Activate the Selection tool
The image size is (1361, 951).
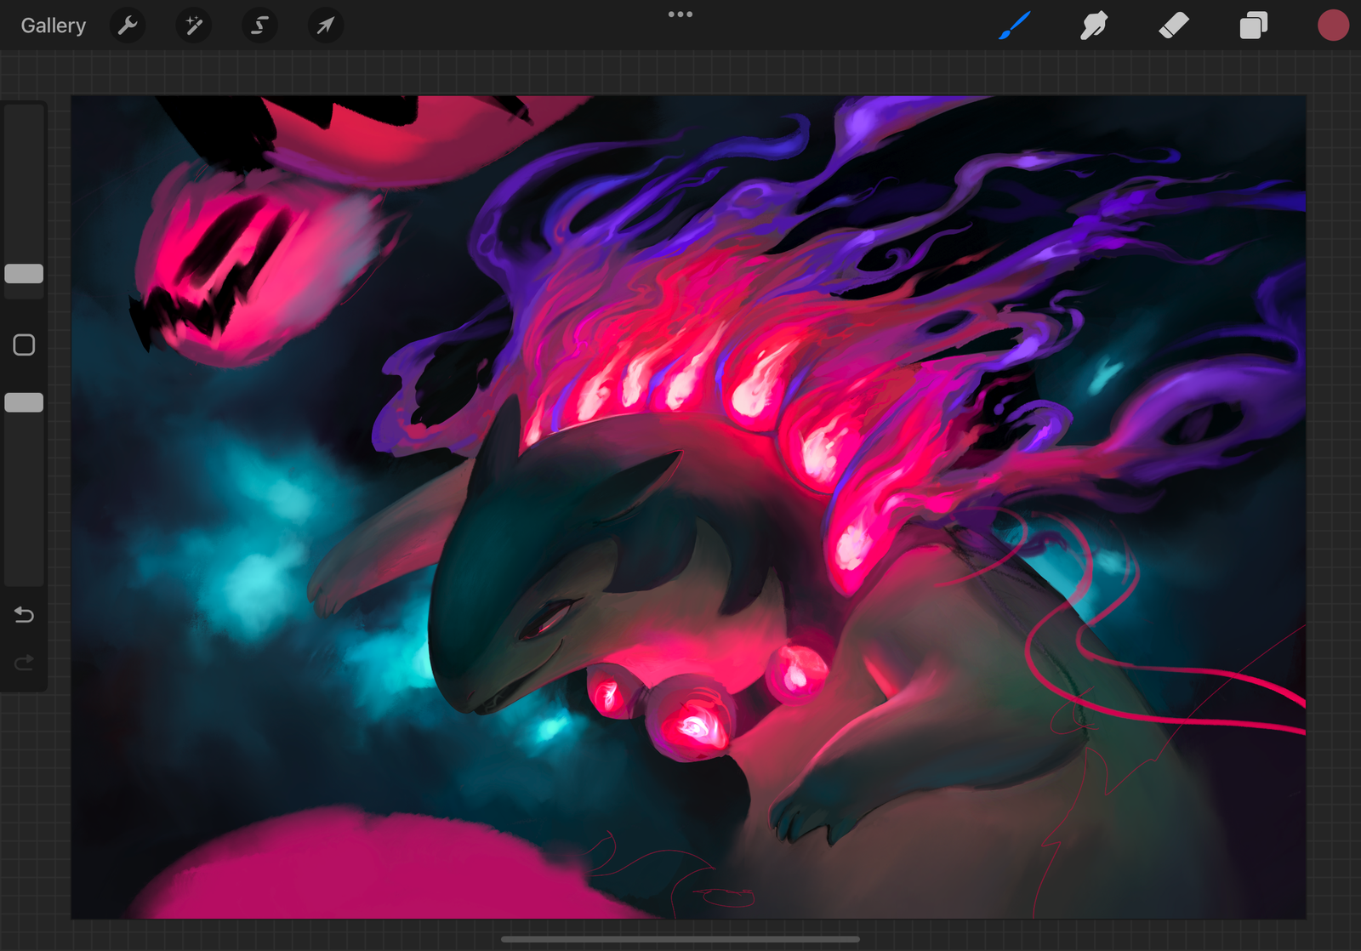coord(259,26)
